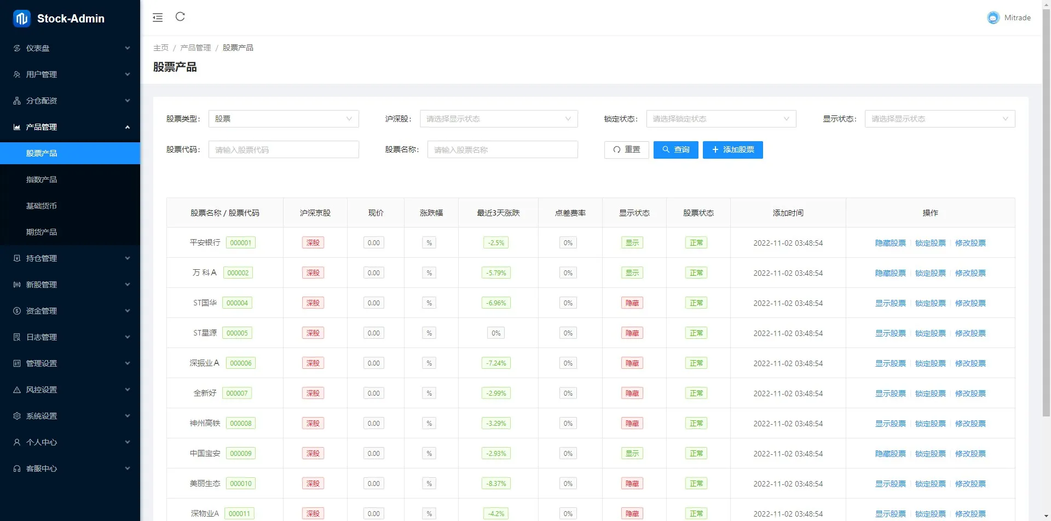The height and width of the screenshot is (521, 1051).
Task: Open the 指数产品 submenu item
Action: (x=42, y=180)
